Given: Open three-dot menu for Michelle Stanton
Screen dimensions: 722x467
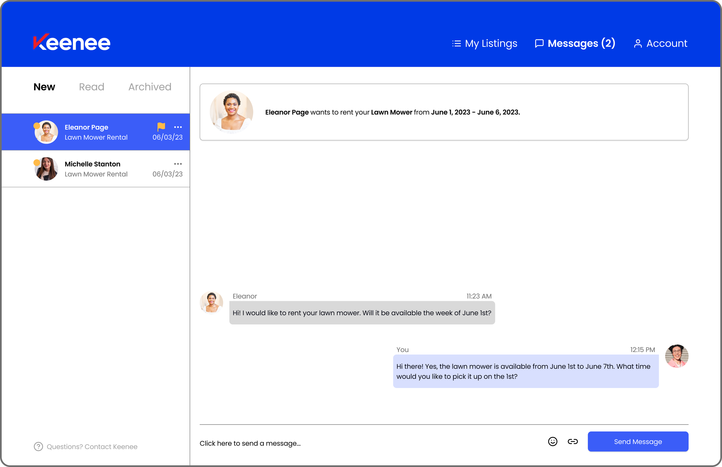Looking at the screenshot, I should pos(178,164).
